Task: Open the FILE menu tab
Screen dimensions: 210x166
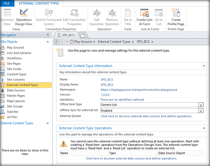Action: [x=7, y=3]
